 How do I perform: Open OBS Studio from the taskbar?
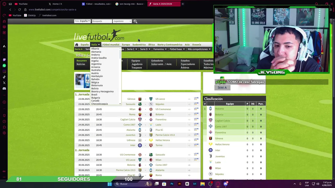pos(210,184)
